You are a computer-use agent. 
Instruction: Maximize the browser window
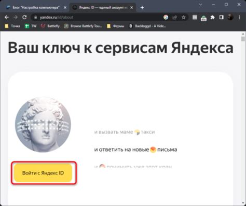click(226, 5)
